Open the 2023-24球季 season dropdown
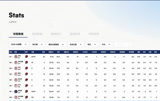160x101 pixels. [x=19, y=44]
